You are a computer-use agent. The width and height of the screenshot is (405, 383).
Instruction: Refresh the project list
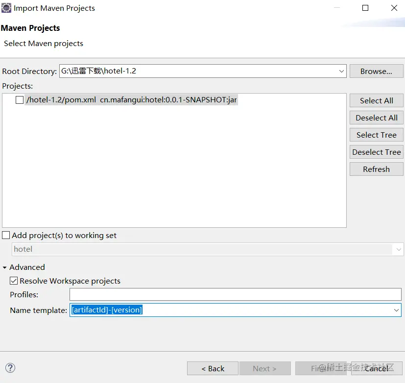click(376, 169)
